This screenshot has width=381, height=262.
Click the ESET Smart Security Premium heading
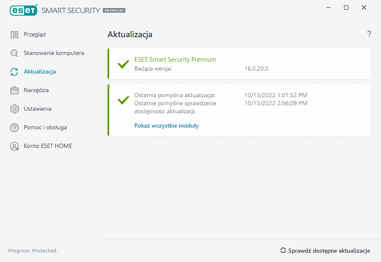175,60
